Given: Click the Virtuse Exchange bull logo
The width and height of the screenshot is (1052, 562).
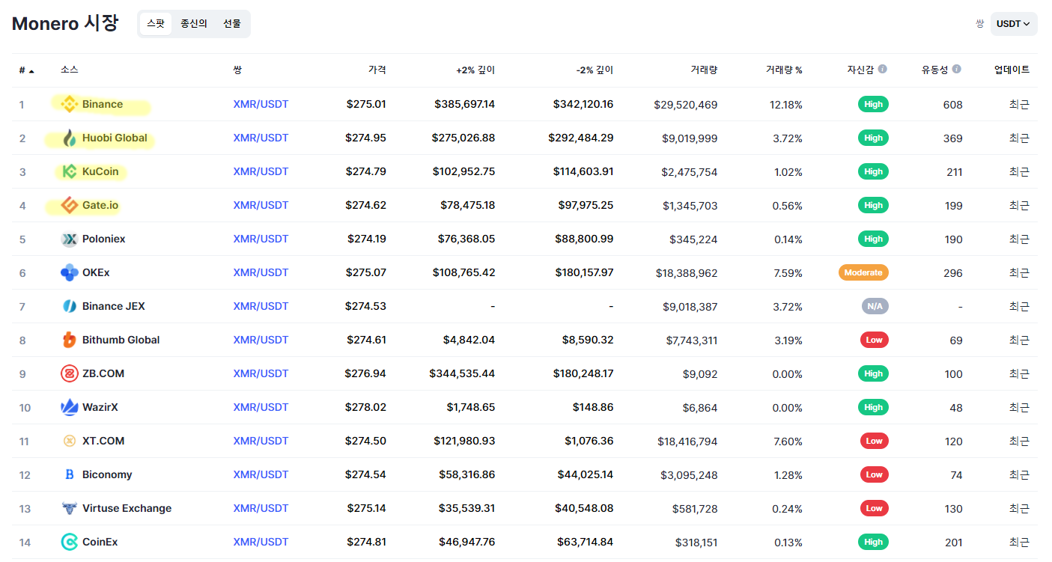Looking at the screenshot, I should coord(70,508).
